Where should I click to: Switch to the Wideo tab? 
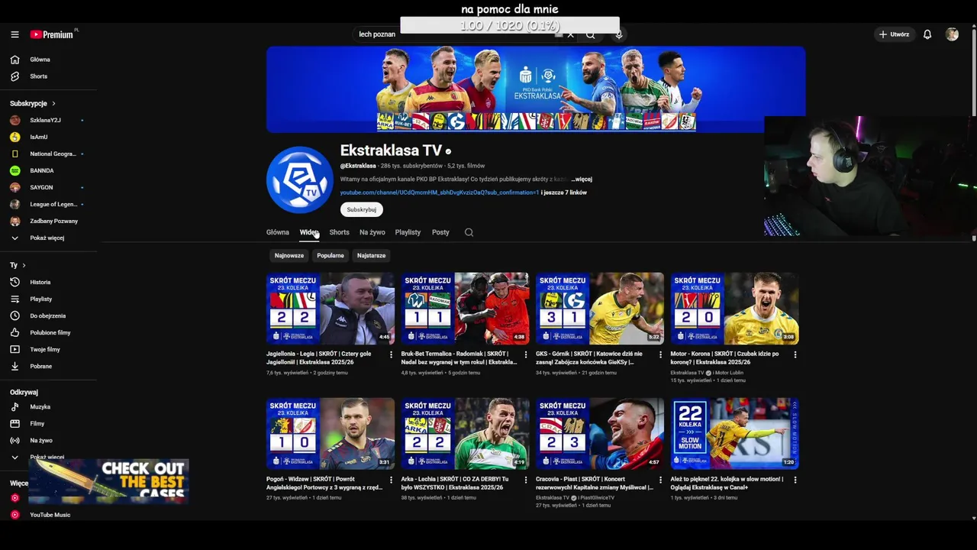coord(309,232)
